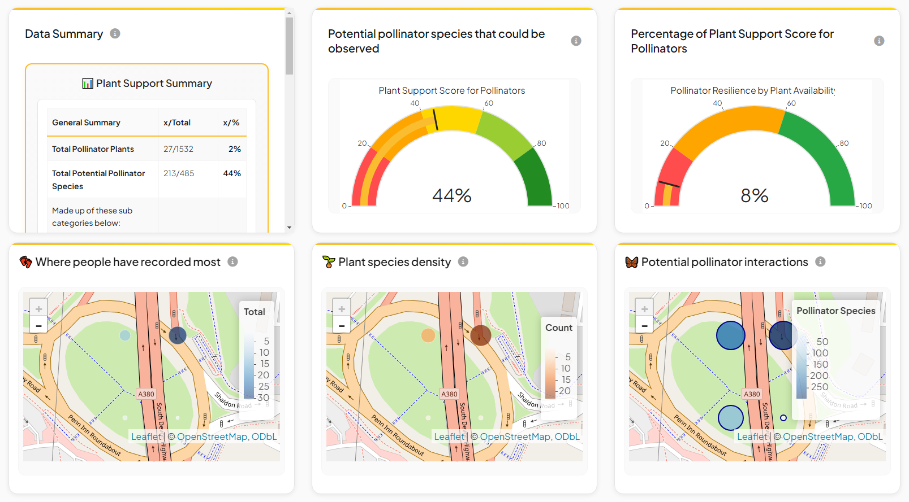Image resolution: width=909 pixels, height=502 pixels.
Task: Zoom out on the pollinator interactions map
Action: [644, 326]
